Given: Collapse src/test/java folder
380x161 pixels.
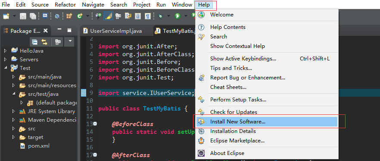Looking at the screenshot, I should click(x=14, y=94).
